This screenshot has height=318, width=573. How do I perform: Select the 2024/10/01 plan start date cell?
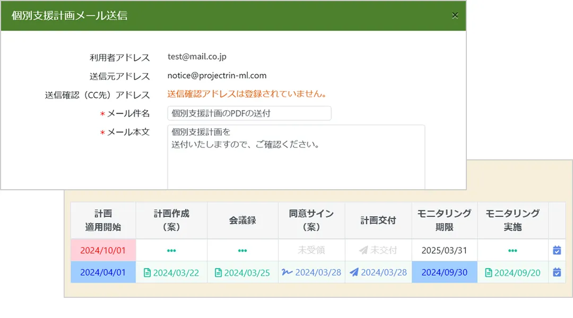click(x=103, y=250)
